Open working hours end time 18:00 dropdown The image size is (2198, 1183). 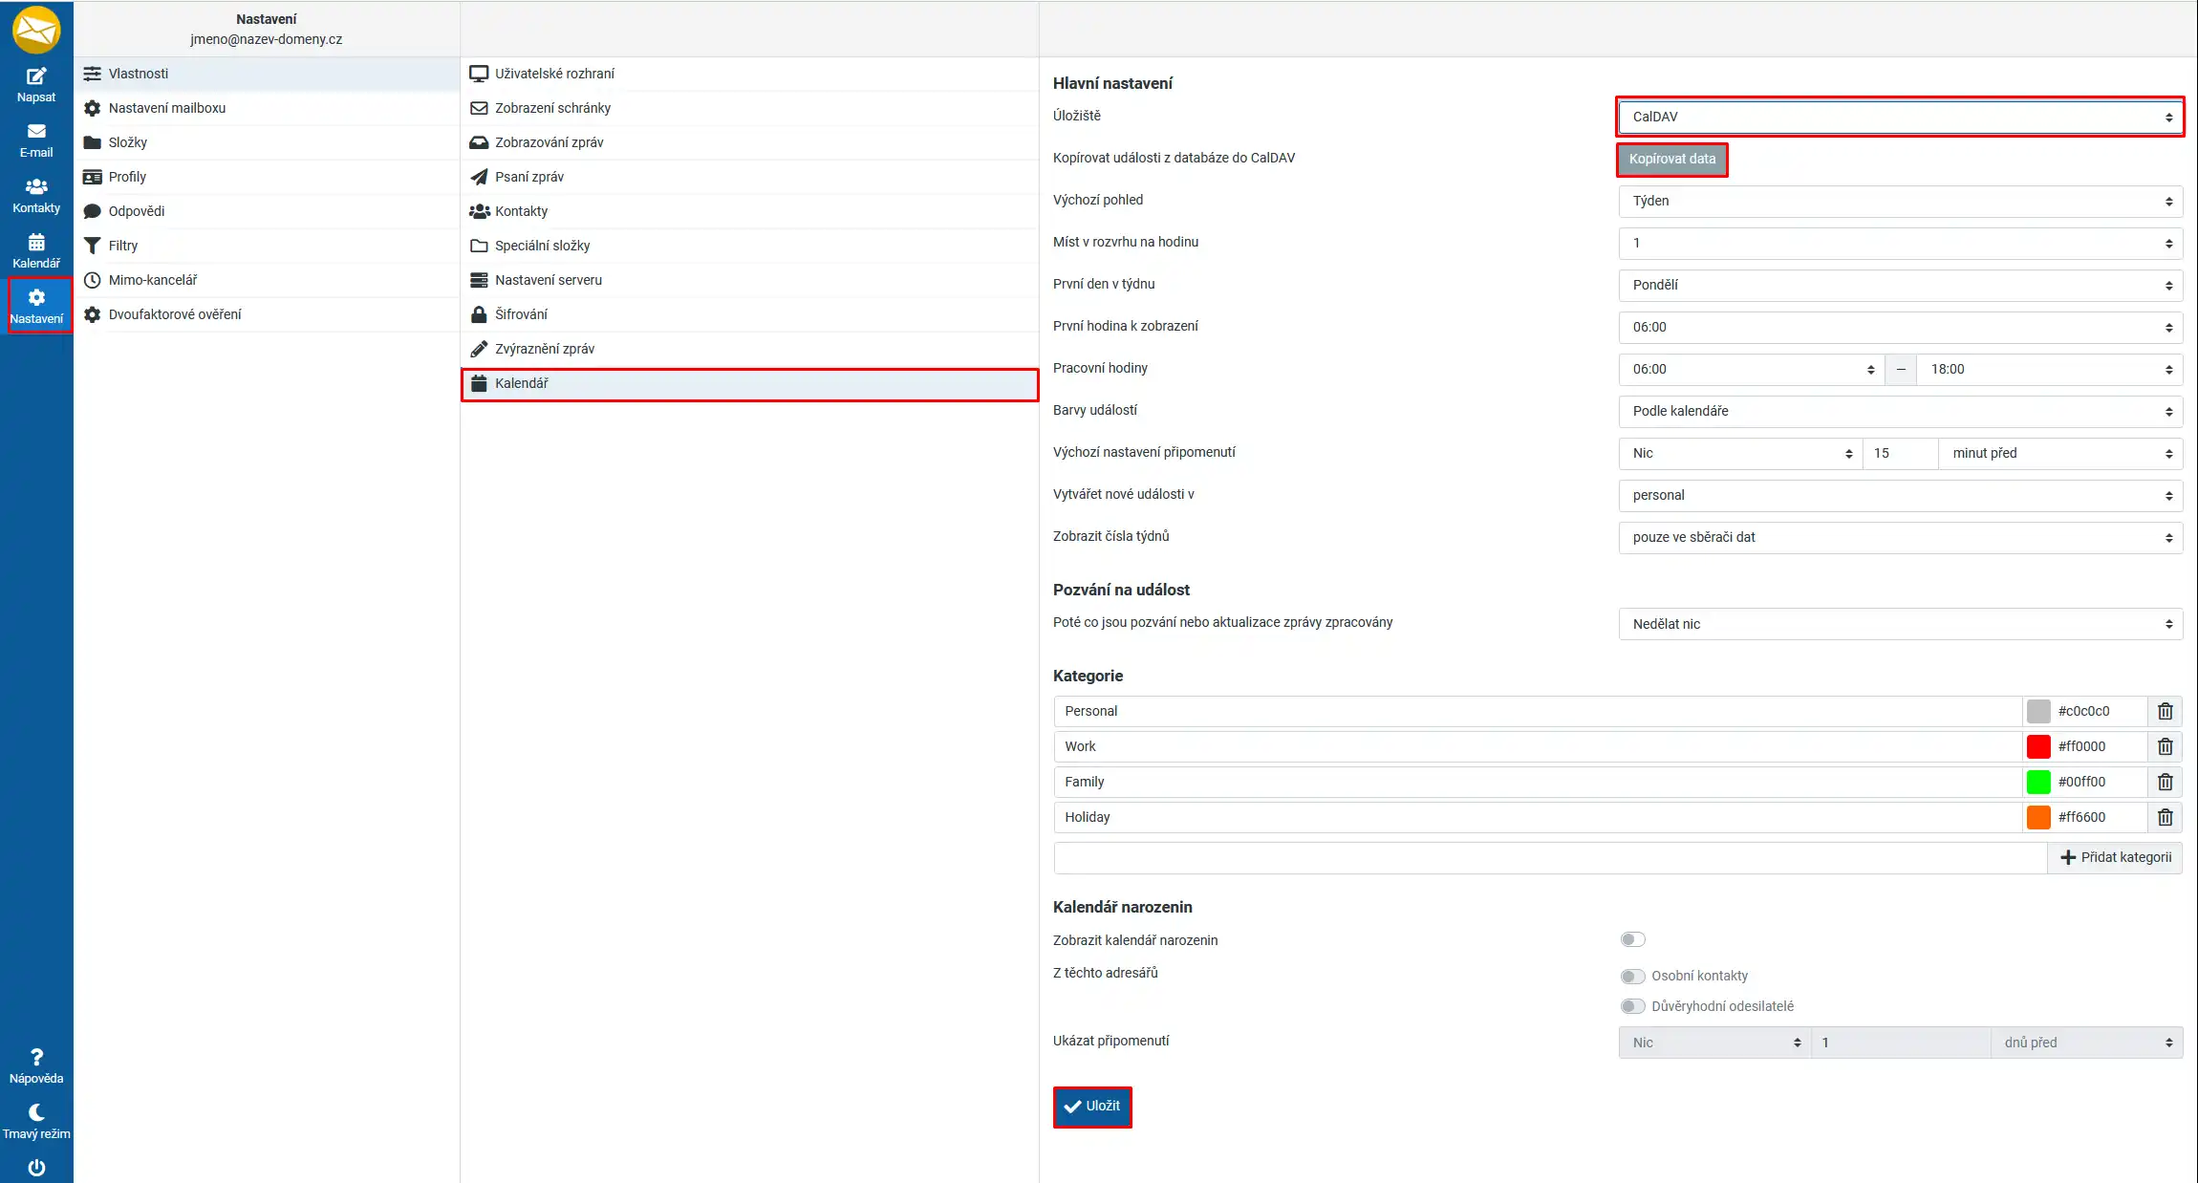click(2050, 369)
